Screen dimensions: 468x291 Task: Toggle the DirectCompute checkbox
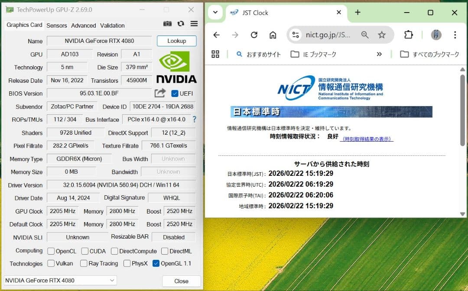114,251
